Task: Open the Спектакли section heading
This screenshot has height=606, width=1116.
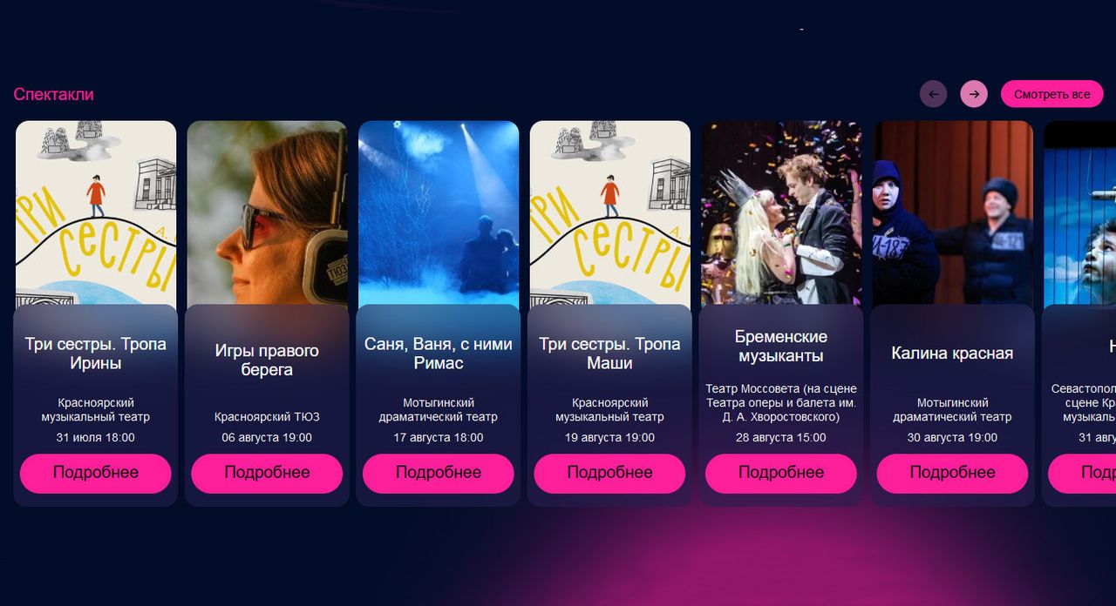Action: [53, 94]
